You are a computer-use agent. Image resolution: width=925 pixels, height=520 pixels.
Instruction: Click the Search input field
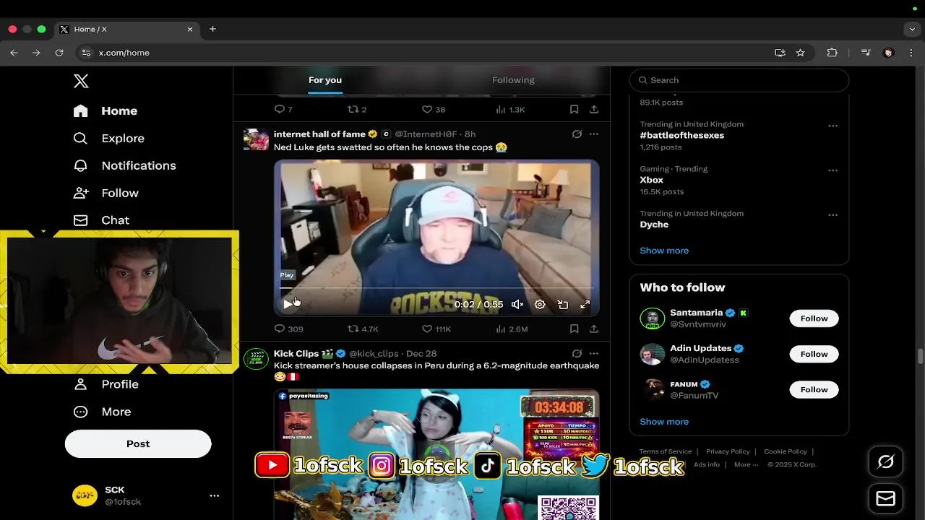coord(739,80)
